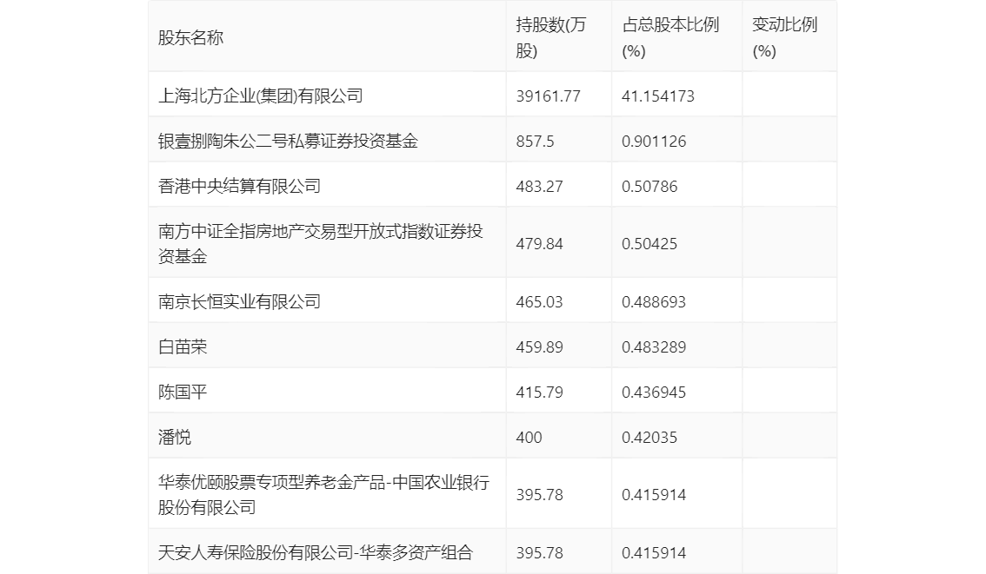Click the value 415.79
Screen dimensions: 986x574
click(x=540, y=393)
